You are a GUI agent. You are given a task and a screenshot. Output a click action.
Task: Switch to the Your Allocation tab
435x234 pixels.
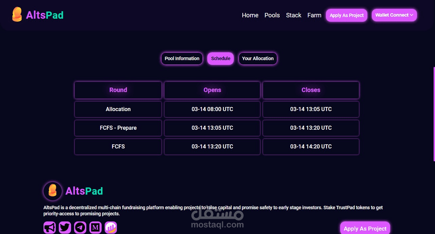pyautogui.click(x=258, y=58)
